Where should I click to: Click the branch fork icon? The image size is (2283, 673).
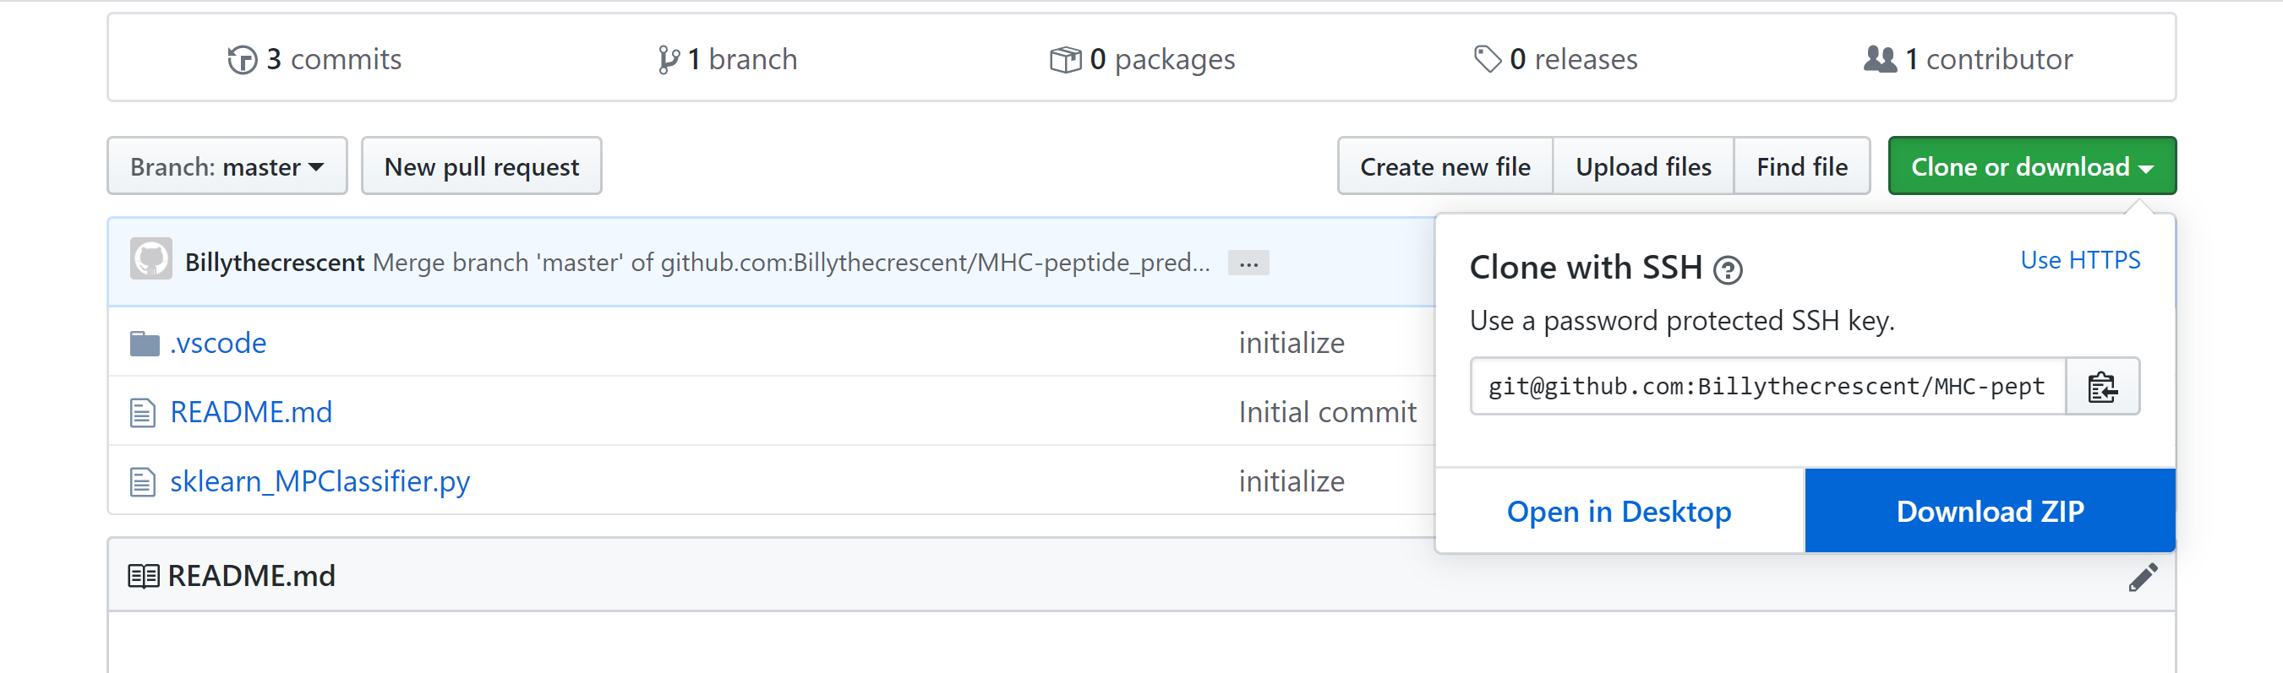point(669,60)
